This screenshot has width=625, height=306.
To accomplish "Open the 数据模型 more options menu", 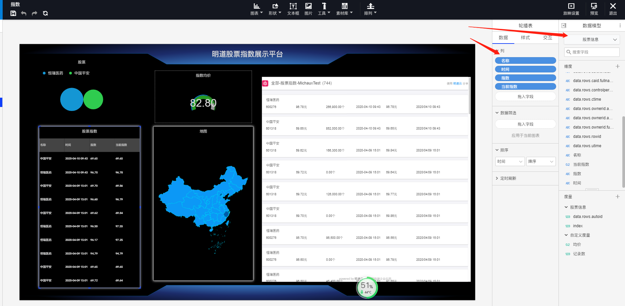I will [x=620, y=26].
